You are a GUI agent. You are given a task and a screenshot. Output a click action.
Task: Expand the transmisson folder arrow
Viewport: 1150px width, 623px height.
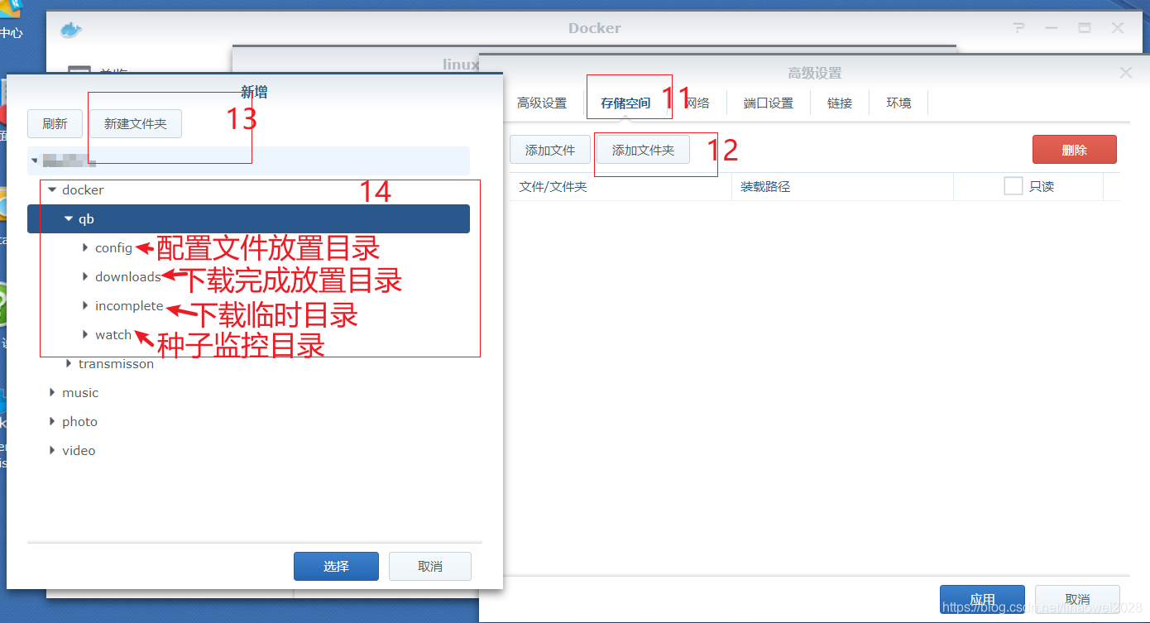tap(69, 364)
